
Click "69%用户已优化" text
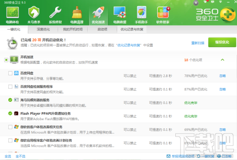point(196,130)
